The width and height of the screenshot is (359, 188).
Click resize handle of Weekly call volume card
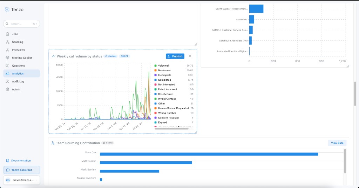(x=196, y=132)
